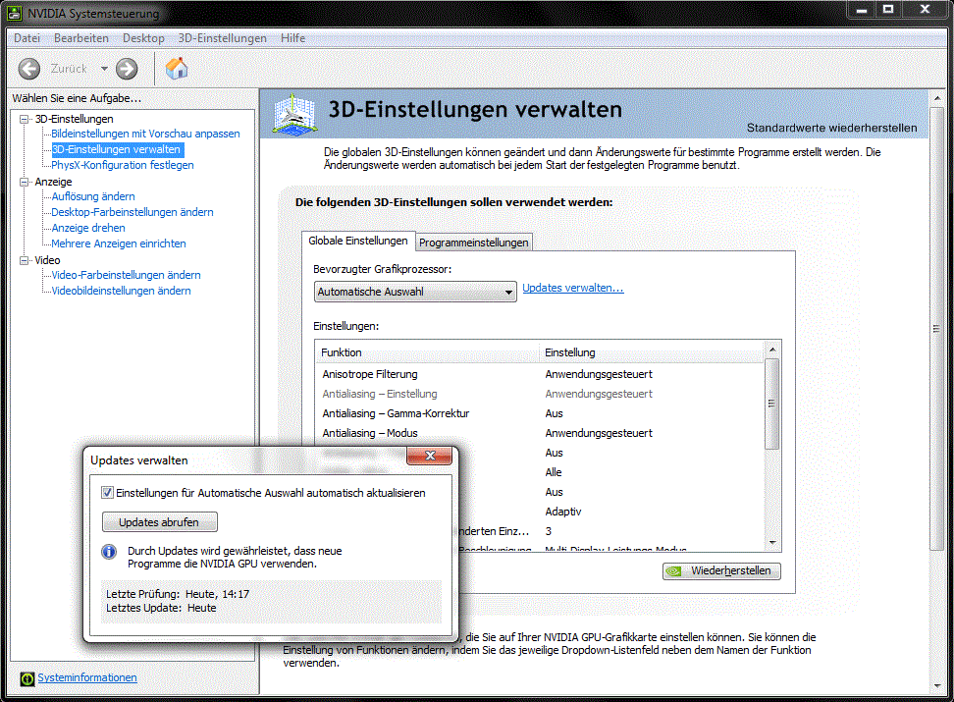Click the Forward arrow toolbar icon
Image resolution: width=954 pixels, height=702 pixels.
click(127, 69)
